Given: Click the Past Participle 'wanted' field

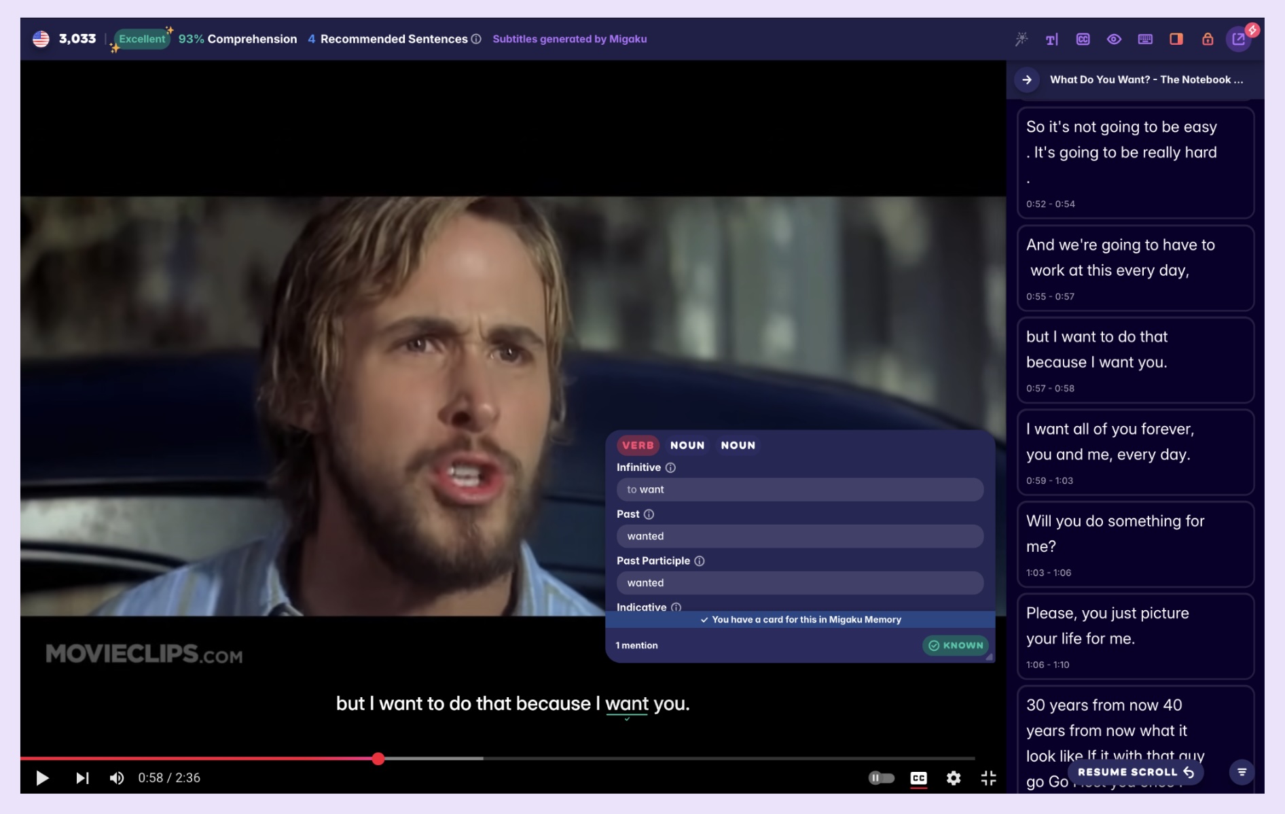Looking at the screenshot, I should click(x=799, y=583).
